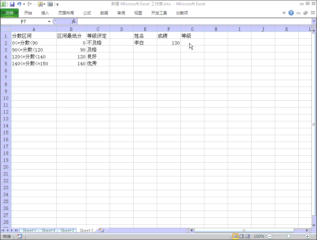Image resolution: width=317 pixels, height=240 pixels.
Task: Select cell C5 '优秀'
Action: coord(98,64)
